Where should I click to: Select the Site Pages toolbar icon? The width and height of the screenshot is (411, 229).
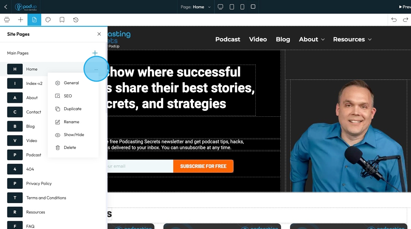(34, 20)
